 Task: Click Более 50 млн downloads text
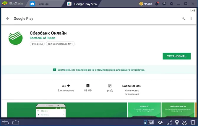coord(132,86)
